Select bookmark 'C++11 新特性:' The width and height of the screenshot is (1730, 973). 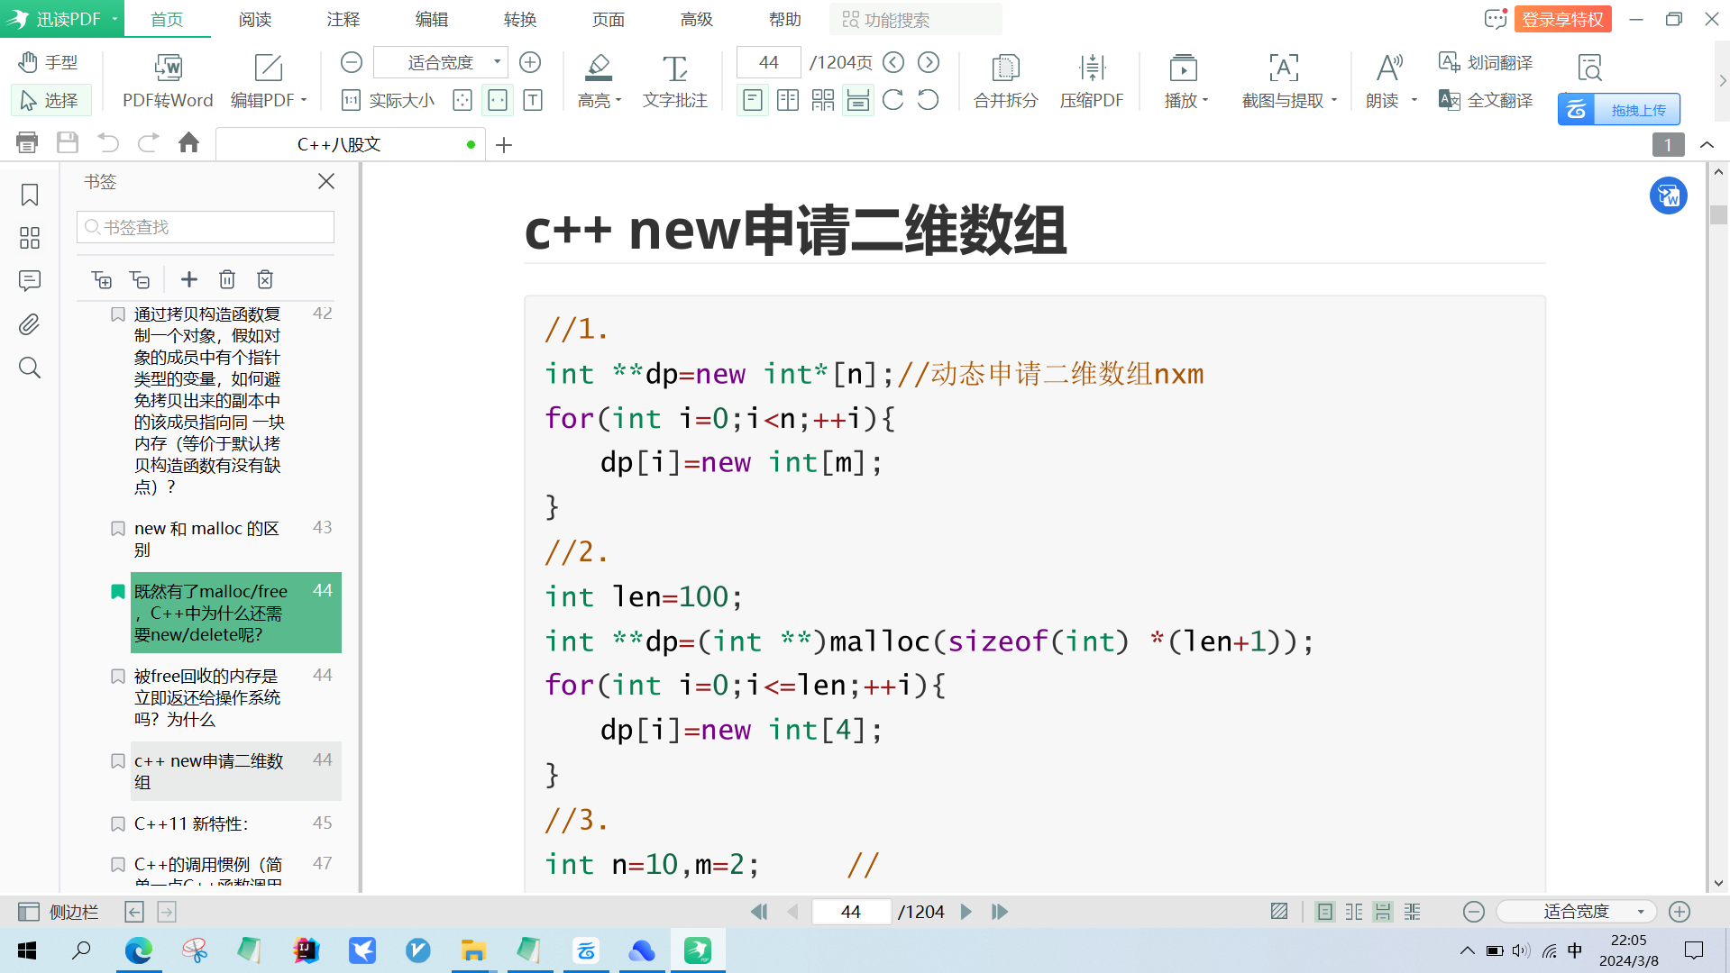pos(190,823)
